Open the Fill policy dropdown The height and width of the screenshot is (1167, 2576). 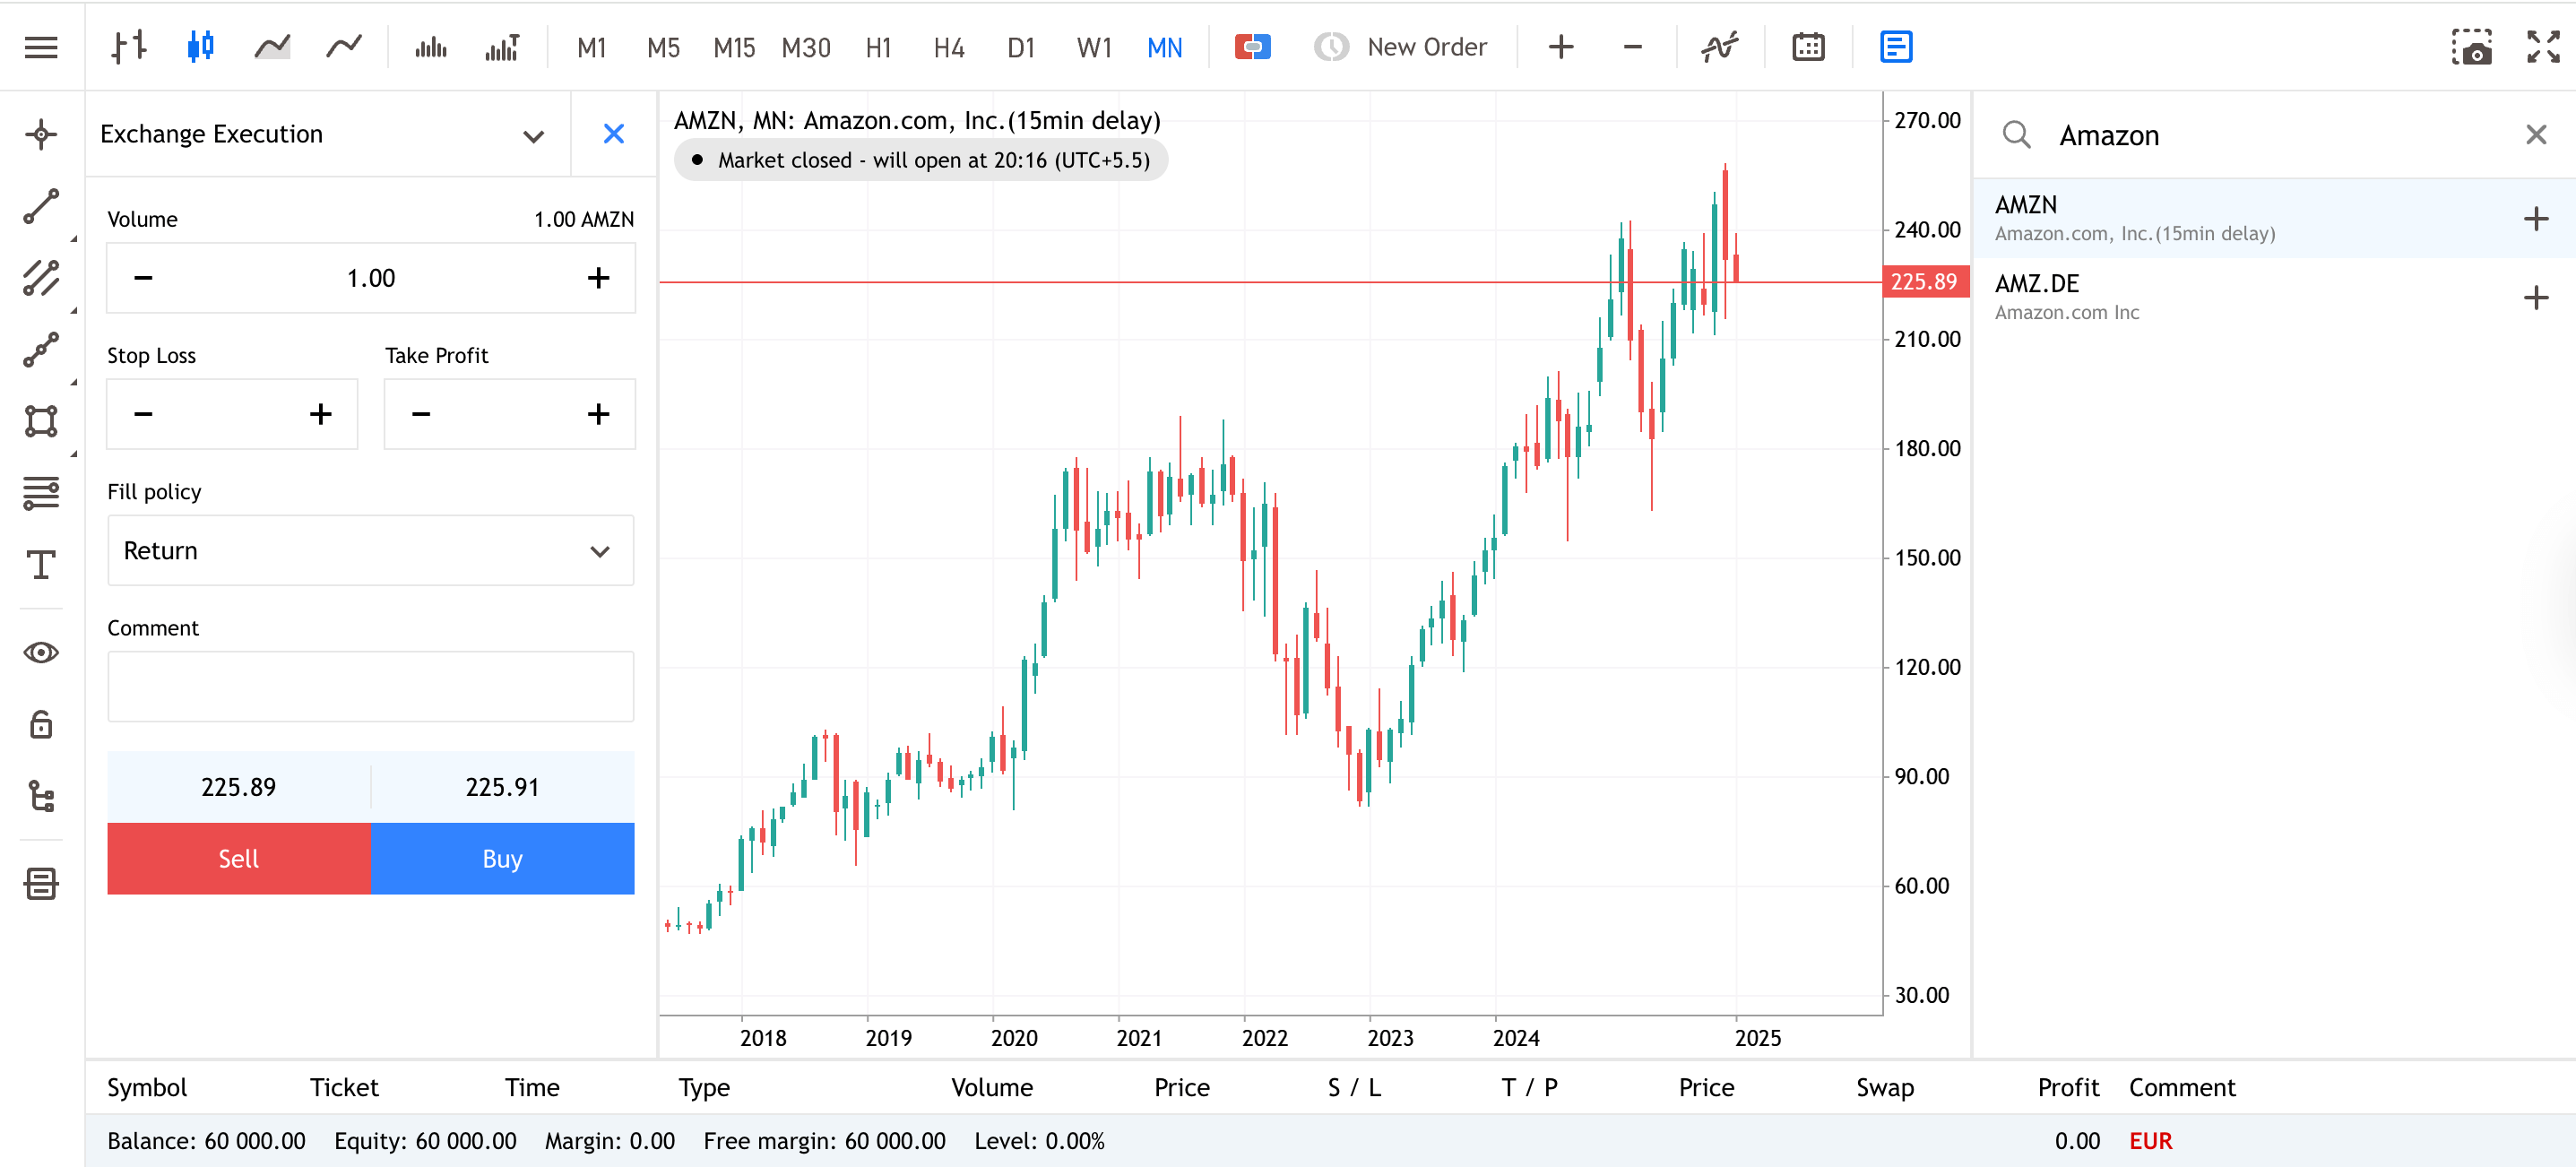pyautogui.click(x=370, y=550)
